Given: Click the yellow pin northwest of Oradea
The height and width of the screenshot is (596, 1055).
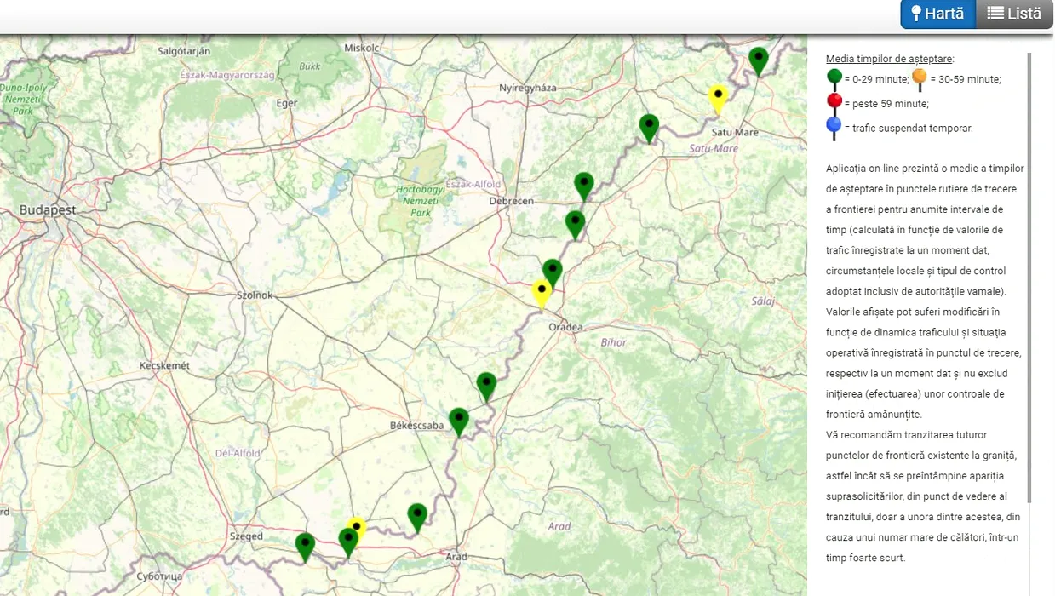Looking at the screenshot, I should (x=542, y=294).
